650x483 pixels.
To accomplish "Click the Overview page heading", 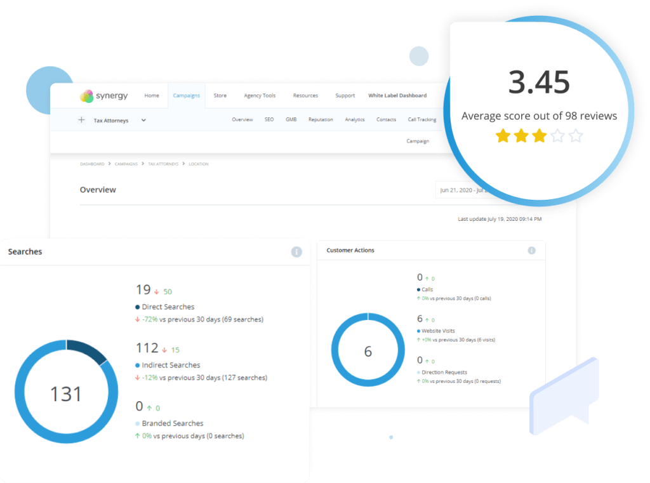I will coord(98,190).
